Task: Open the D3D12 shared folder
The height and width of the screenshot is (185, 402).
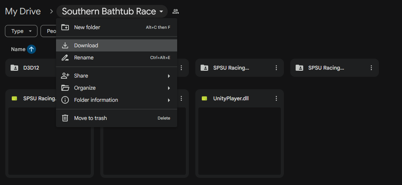Action: [x=31, y=68]
